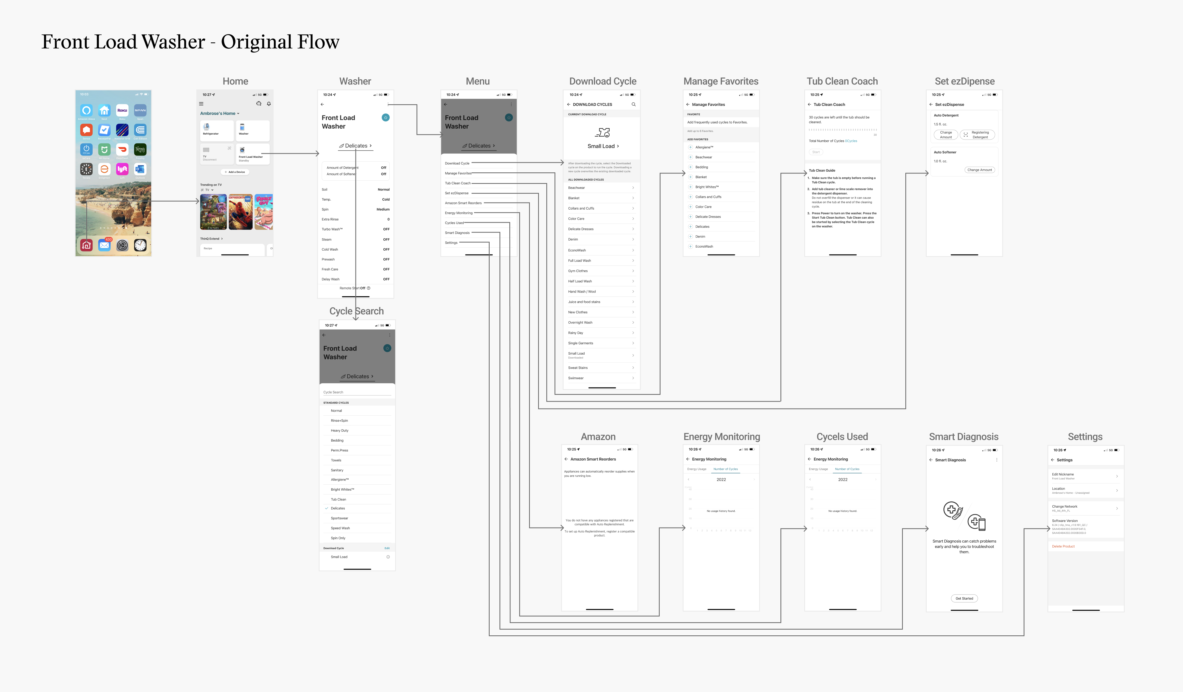
Task: Click the Cycle Search input field
Action: coord(357,392)
